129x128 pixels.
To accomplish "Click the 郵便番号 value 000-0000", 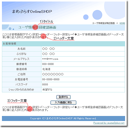I will (48, 64).
